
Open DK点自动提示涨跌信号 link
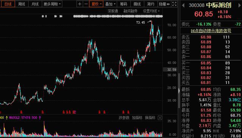pos(211,31)
